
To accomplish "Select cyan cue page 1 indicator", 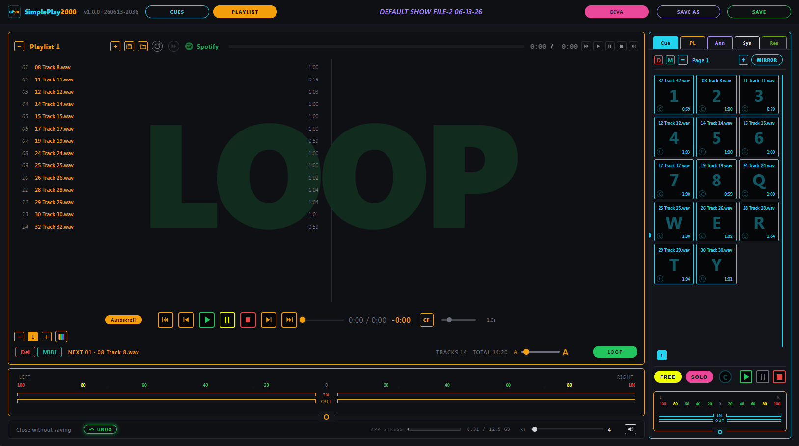I will [x=662, y=355].
